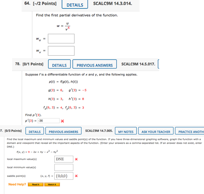
Task: Open the Read It help button
Action: pyautogui.click(x=35, y=184)
